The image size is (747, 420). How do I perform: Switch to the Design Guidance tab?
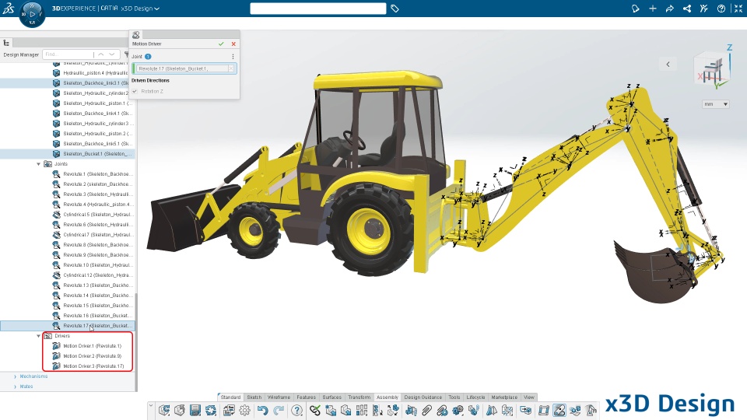(x=423, y=397)
